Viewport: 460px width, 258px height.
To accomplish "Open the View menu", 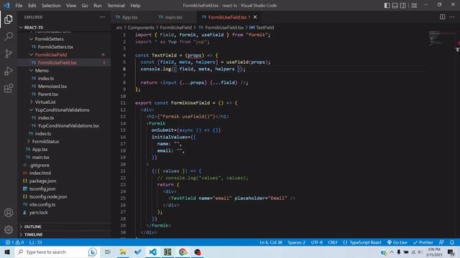I will [71, 6].
